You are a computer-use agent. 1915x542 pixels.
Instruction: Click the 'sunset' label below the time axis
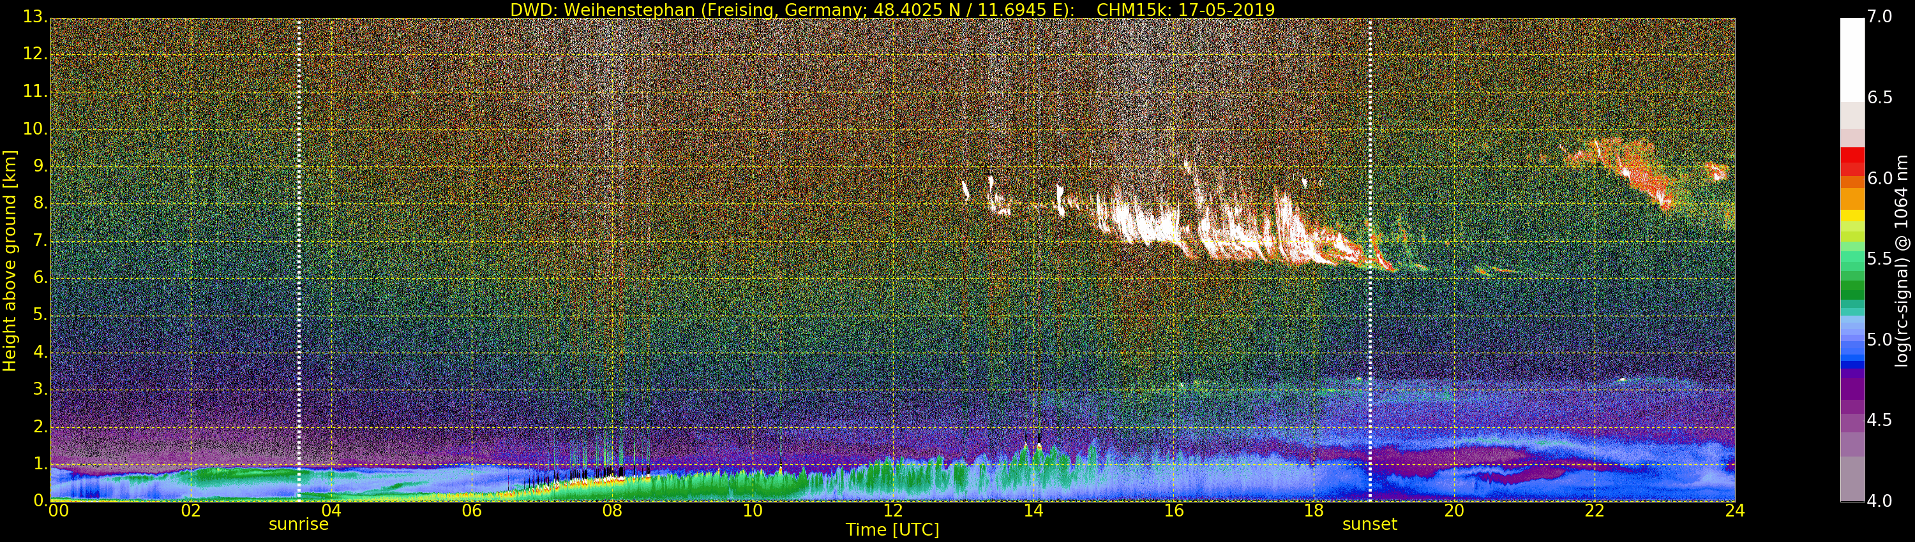1369,524
